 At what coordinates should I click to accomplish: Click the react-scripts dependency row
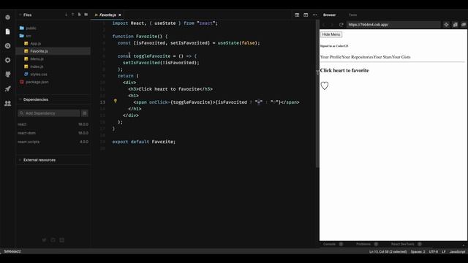coord(53,142)
